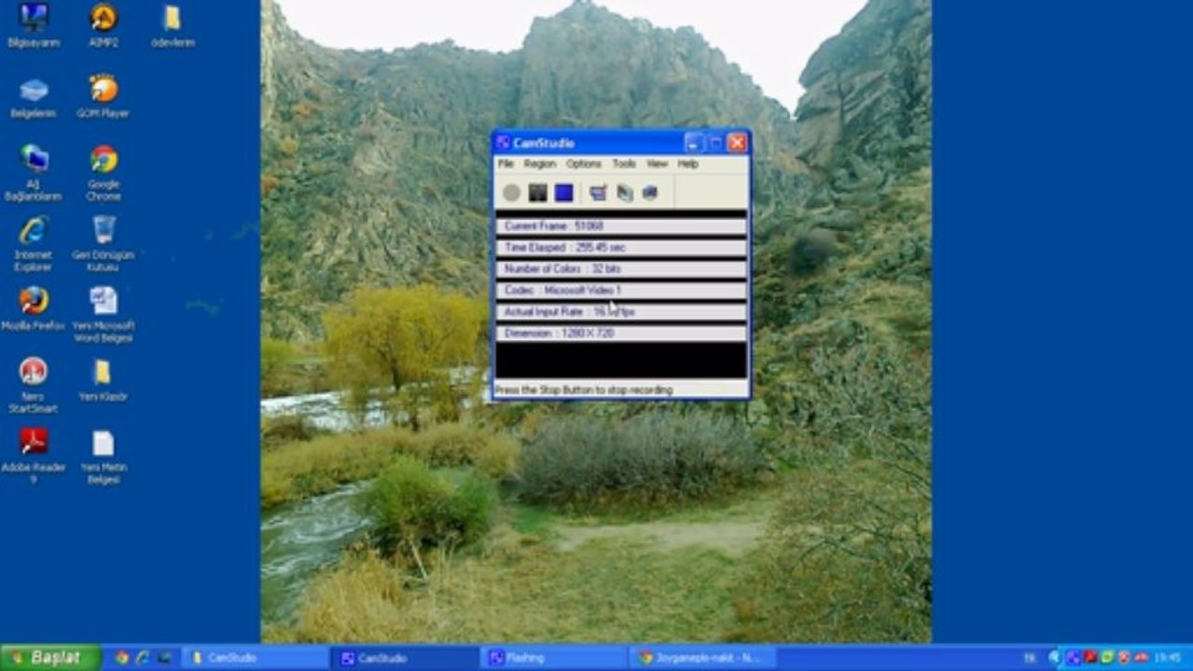
Task: Select the Yeni Klasör folder icon
Action: click(104, 380)
